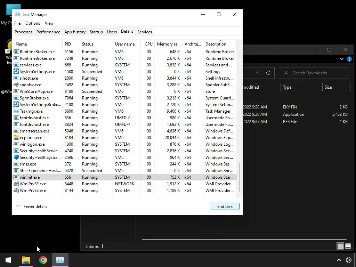The width and height of the screenshot is (356, 267).
Task: Collapse Task Manager with Fewer details
Action: (32, 207)
